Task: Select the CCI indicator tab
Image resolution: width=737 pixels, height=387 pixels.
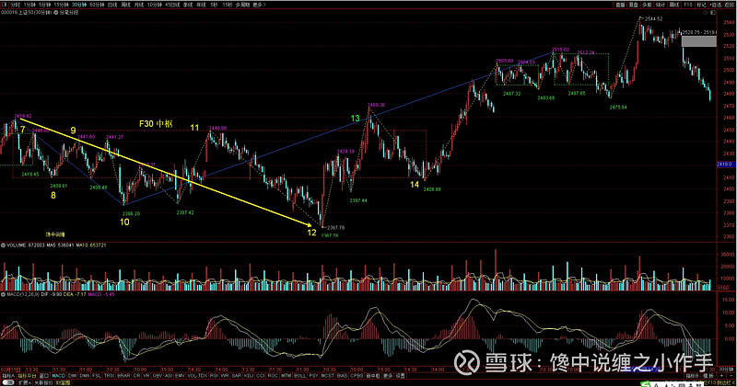Action: pyautogui.click(x=261, y=376)
